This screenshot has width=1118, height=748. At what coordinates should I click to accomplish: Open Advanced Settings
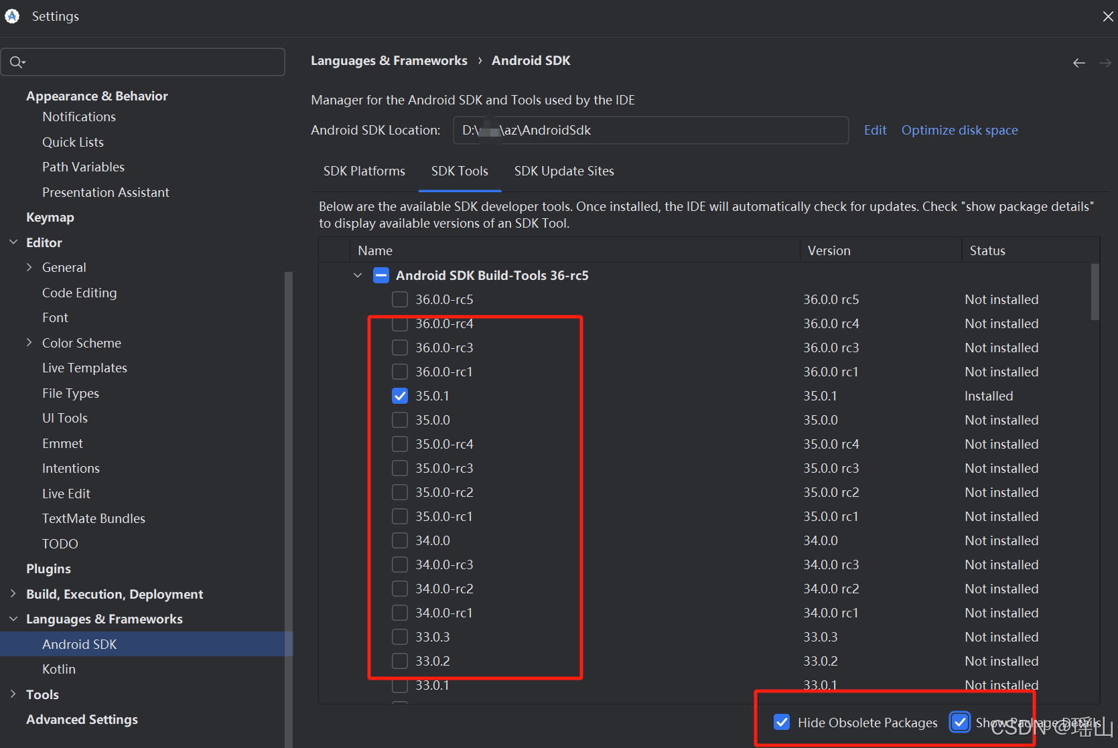coord(82,719)
